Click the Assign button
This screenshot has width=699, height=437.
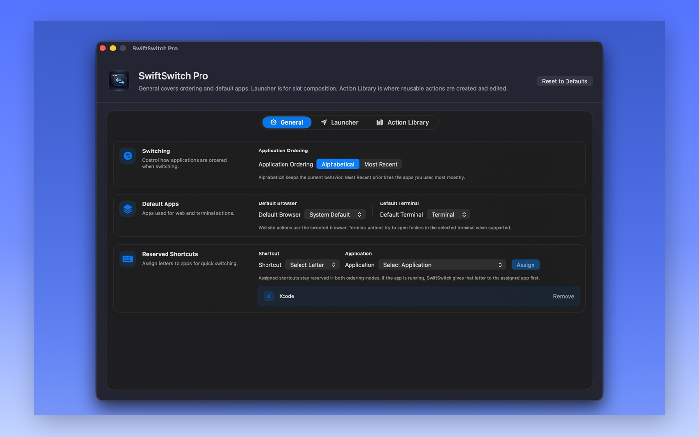525,265
